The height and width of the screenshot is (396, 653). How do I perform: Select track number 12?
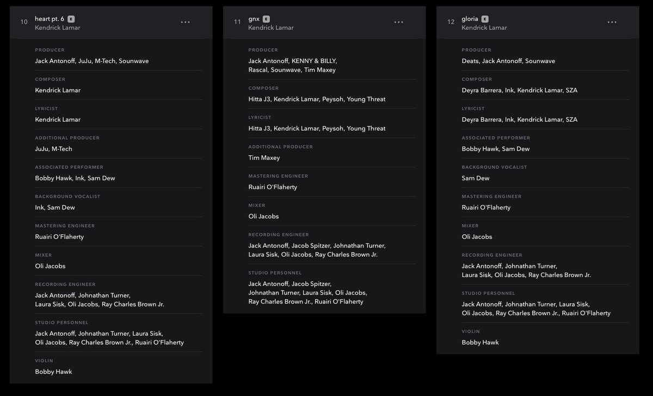click(x=451, y=22)
